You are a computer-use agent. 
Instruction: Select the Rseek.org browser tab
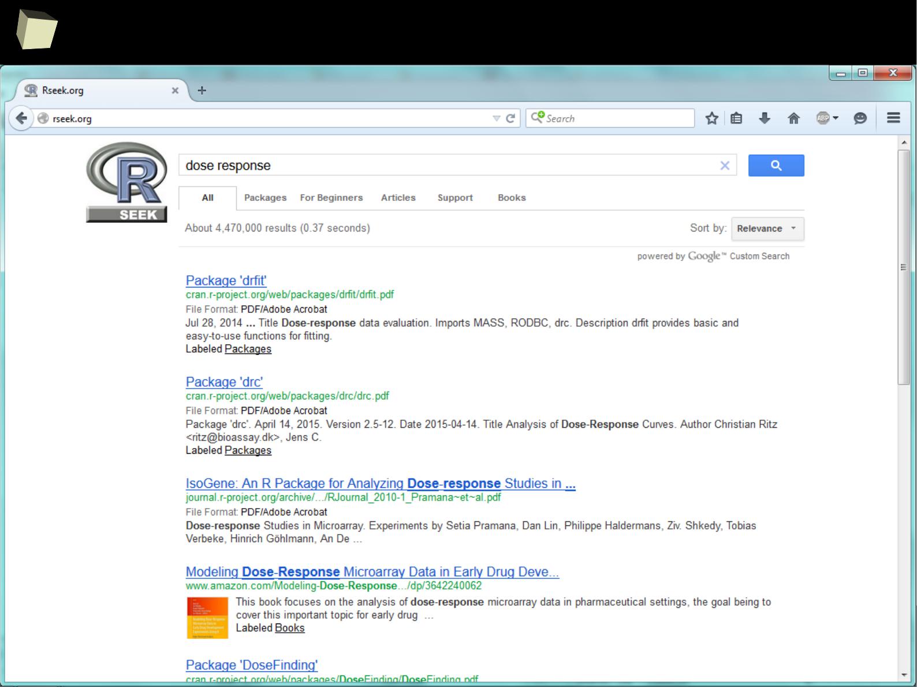tap(102, 91)
